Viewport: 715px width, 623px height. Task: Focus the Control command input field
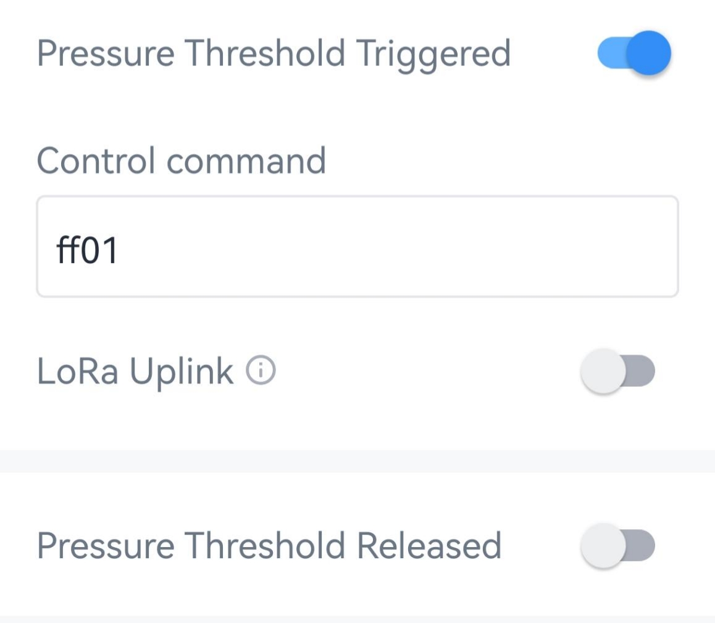357,246
